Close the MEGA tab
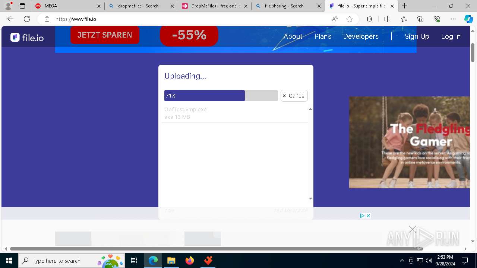477x268 pixels. [99, 6]
